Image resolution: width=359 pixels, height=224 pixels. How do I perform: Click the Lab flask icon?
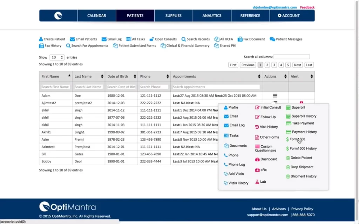click(258, 181)
